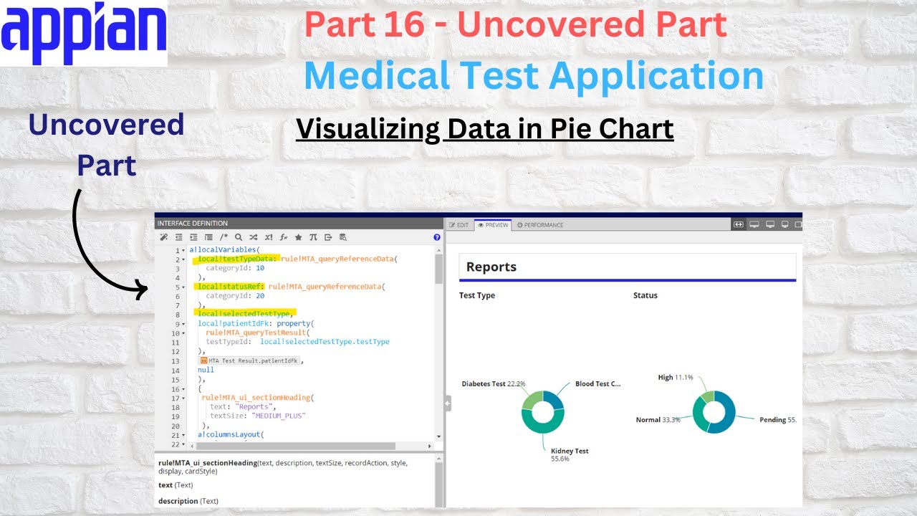Click the Kidney Test pie slice label

click(570, 454)
